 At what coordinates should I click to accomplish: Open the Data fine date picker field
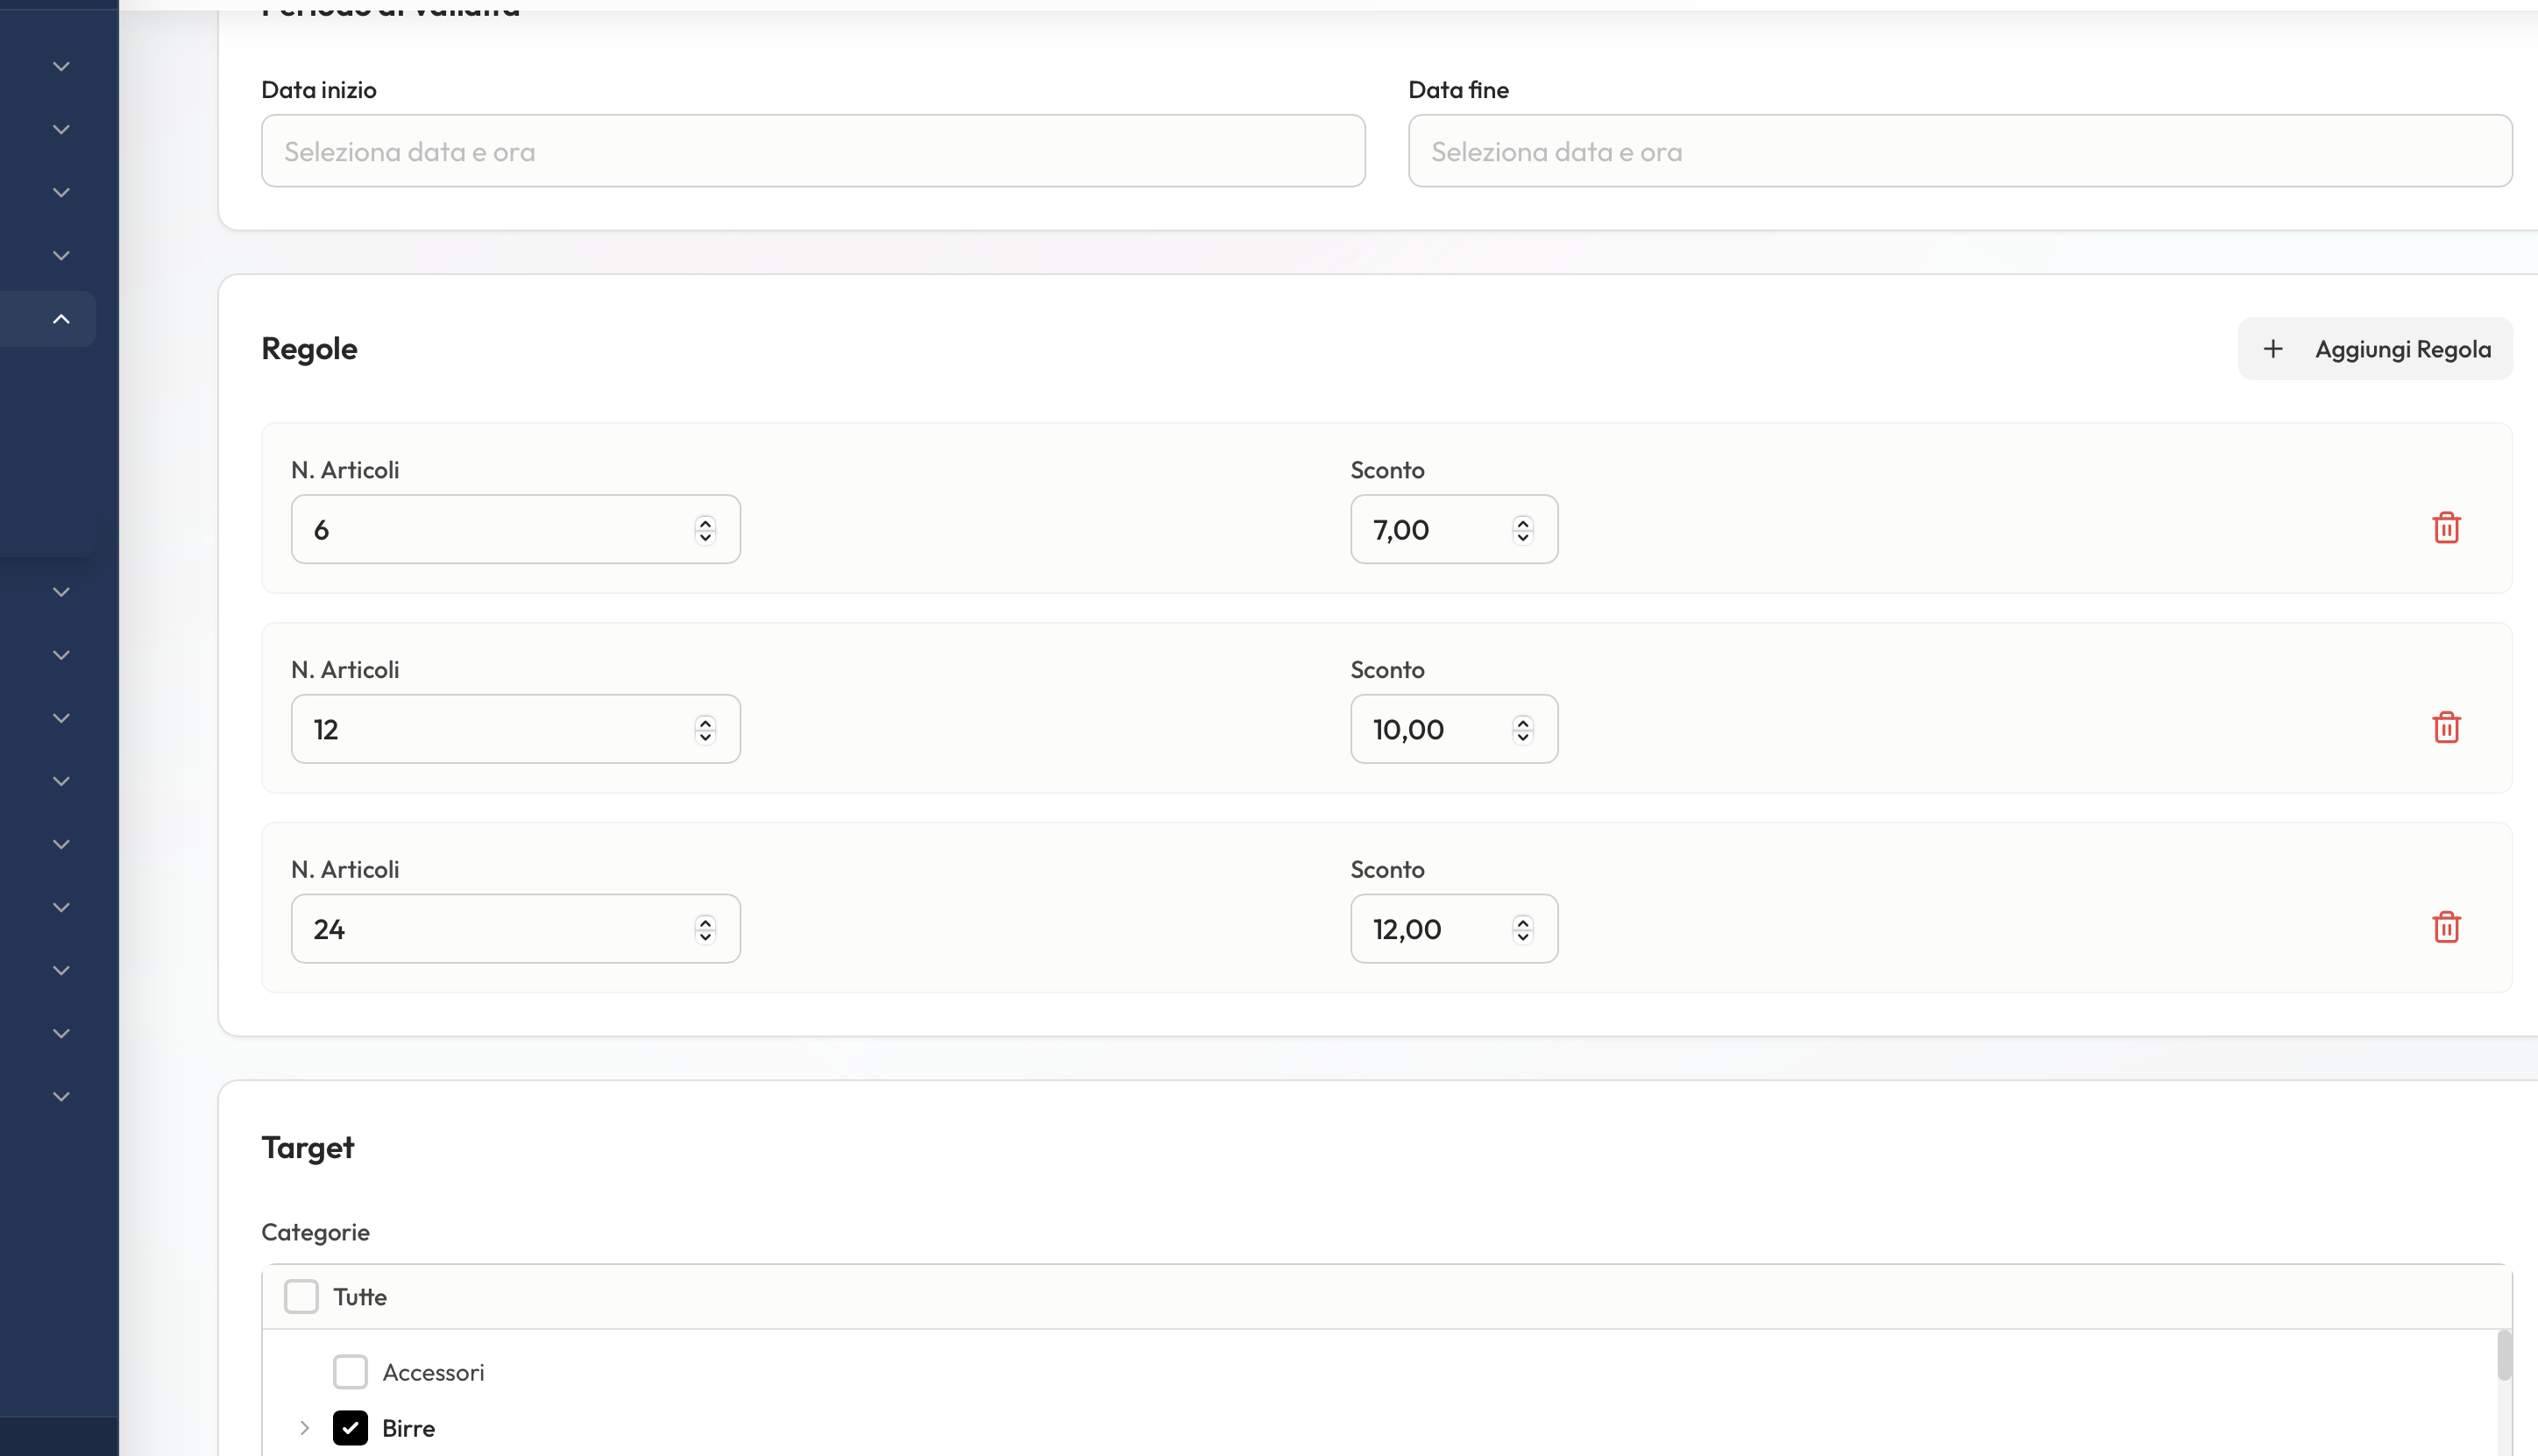pos(1960,151)
